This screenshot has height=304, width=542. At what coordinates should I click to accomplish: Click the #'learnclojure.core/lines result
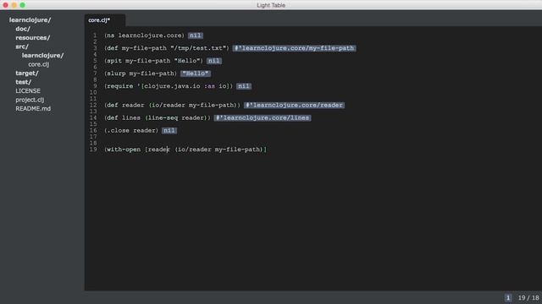(x=263, y=118)
